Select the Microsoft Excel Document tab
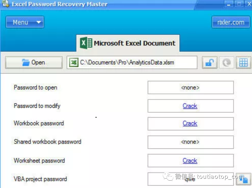Viewport: 252px width, 188px height. 128,43
